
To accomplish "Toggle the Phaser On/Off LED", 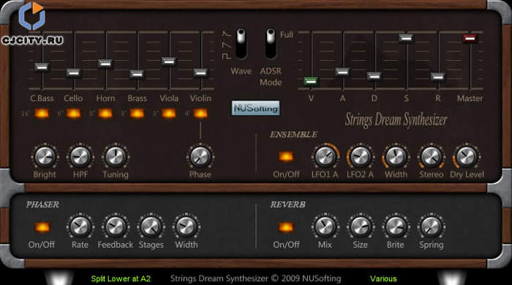I will tap(42, 227).
